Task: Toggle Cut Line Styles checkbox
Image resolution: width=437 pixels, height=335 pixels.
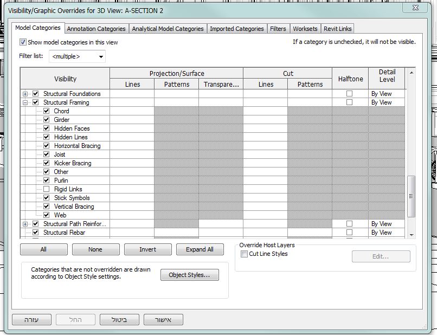Action: pyautogui.click(x=244, y=254)
